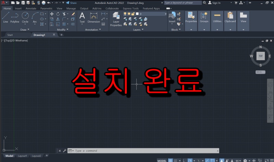Toggle annotation objects visibility
This screenshot has height=162, width=274.
pos(222,160)
